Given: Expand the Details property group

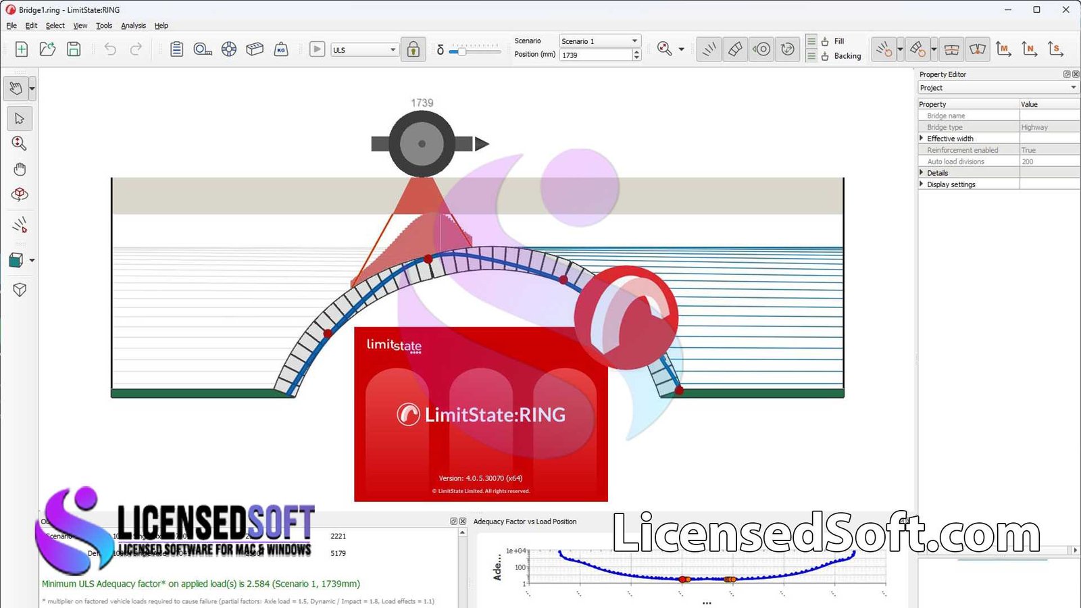Looking at the screenshot, I should [x=922, y=172].
